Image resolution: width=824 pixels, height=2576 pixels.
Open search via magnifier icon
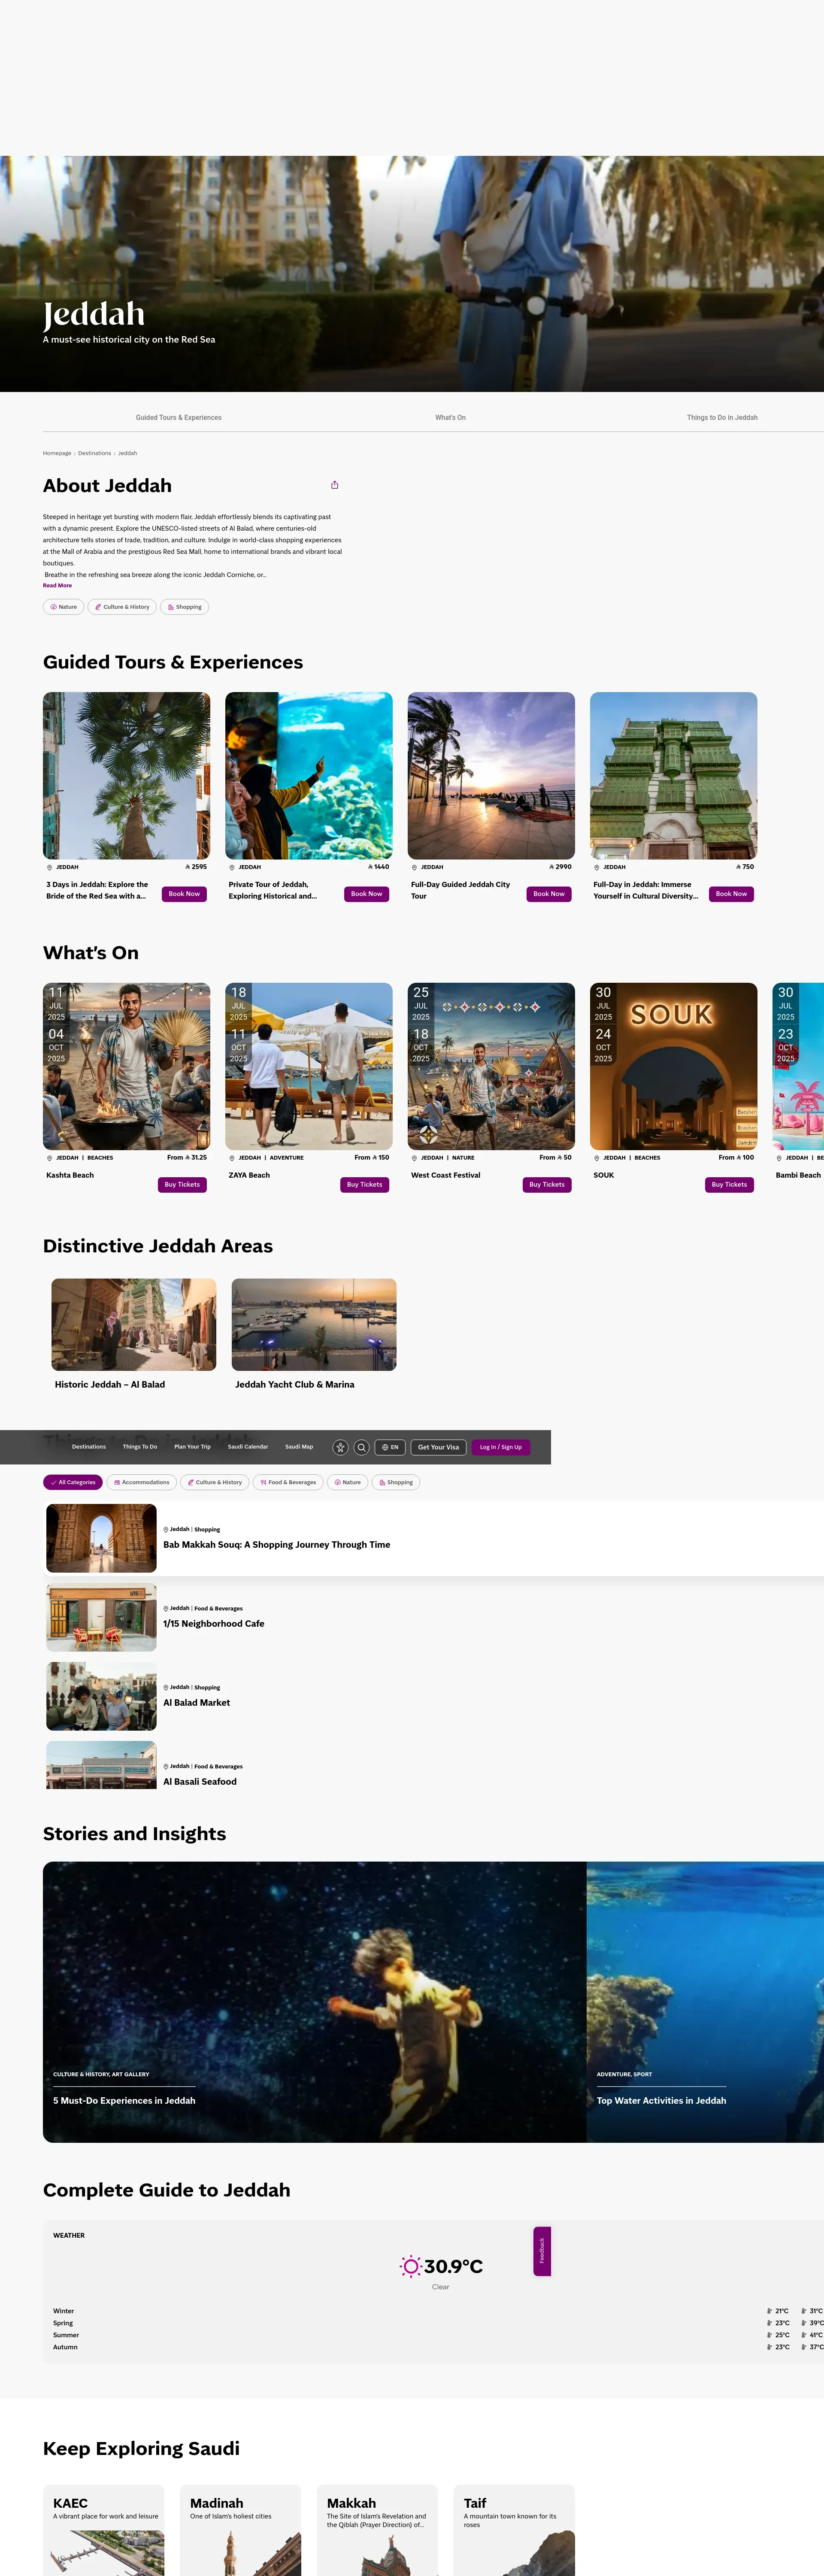[362, 1447]
